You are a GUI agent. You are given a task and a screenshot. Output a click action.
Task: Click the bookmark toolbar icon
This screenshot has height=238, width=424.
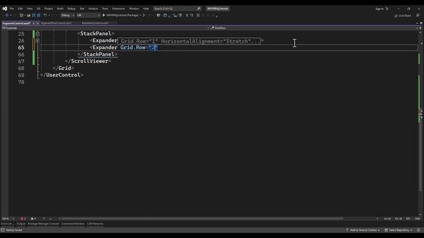[198, 15]
